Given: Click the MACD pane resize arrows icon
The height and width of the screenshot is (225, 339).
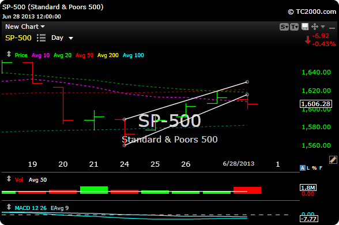Looking at the screenshot, I should tap(9, 207).
